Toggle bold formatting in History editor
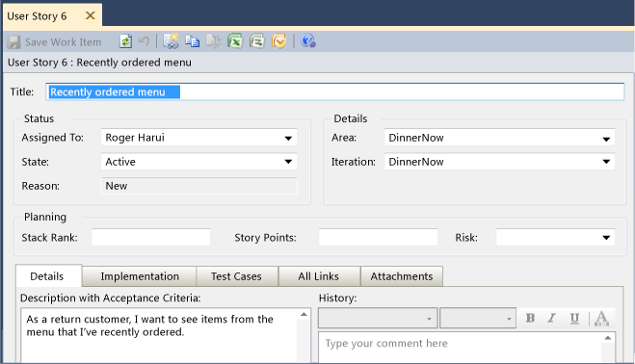635x364 pixels. [530, 318]
